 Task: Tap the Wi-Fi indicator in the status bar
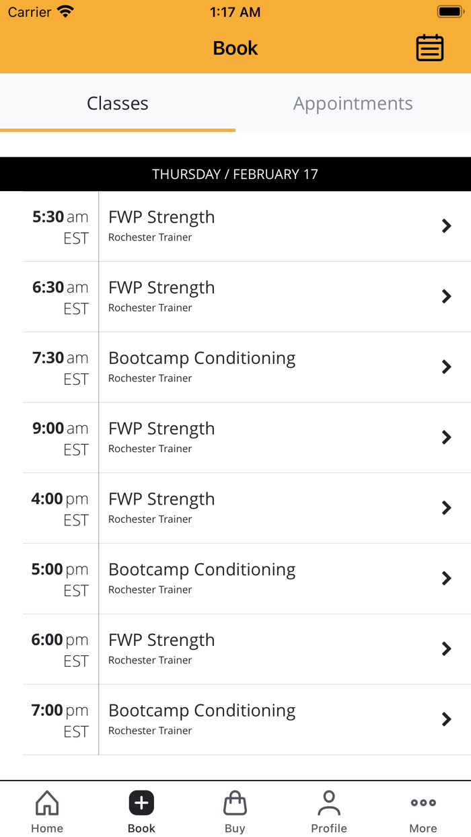click(65, 11)
